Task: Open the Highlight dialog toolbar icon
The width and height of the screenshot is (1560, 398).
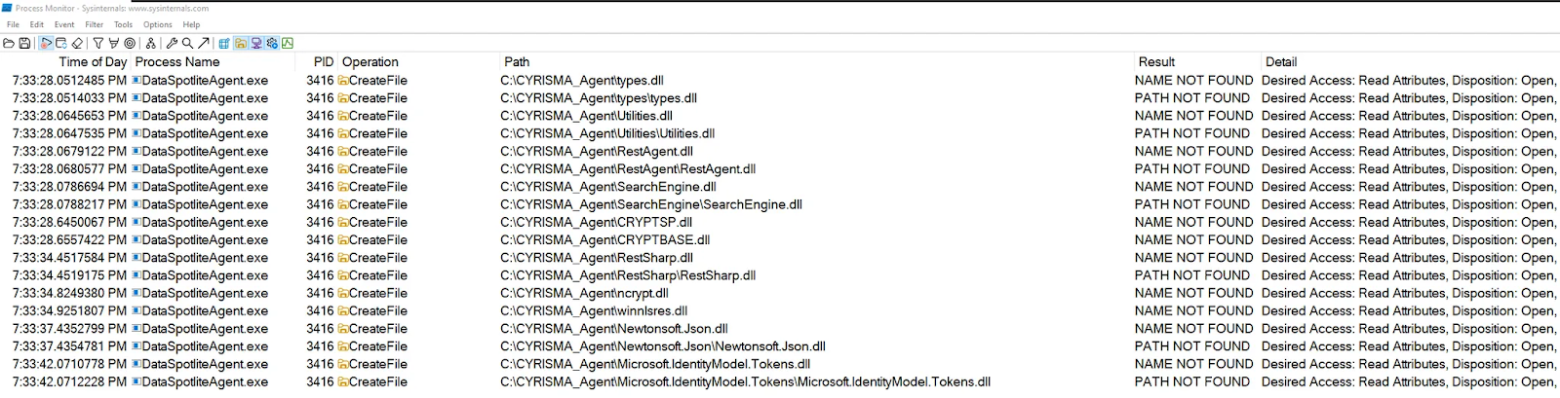Action: point(114,43)
